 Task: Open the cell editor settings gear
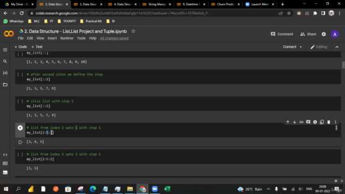(x=315, y=122)
